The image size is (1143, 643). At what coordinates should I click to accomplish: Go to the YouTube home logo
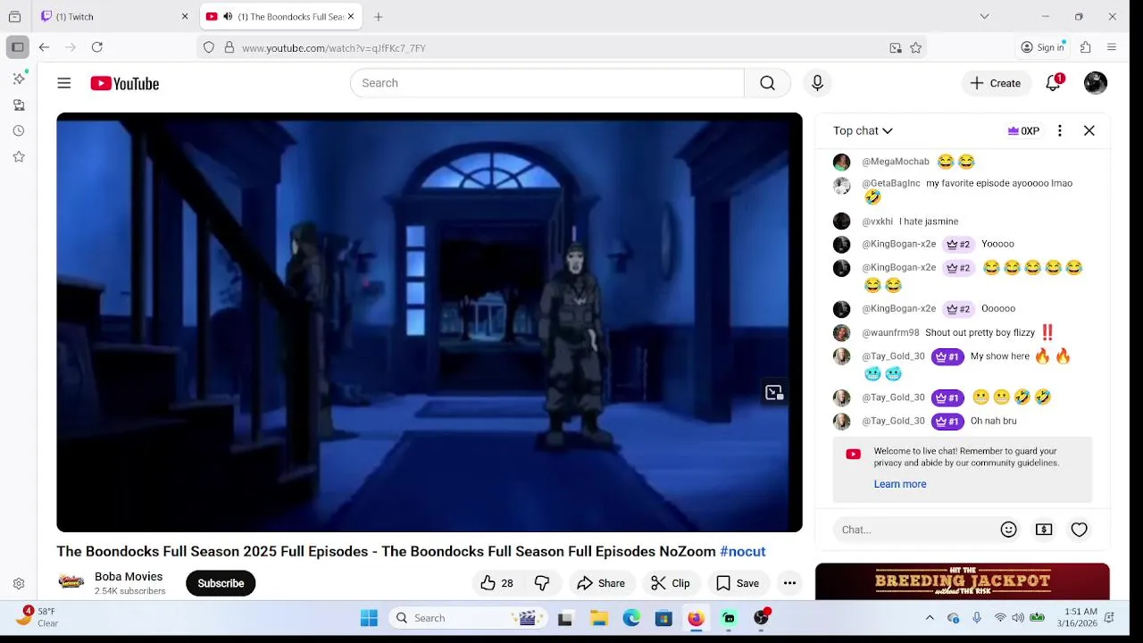125,83
